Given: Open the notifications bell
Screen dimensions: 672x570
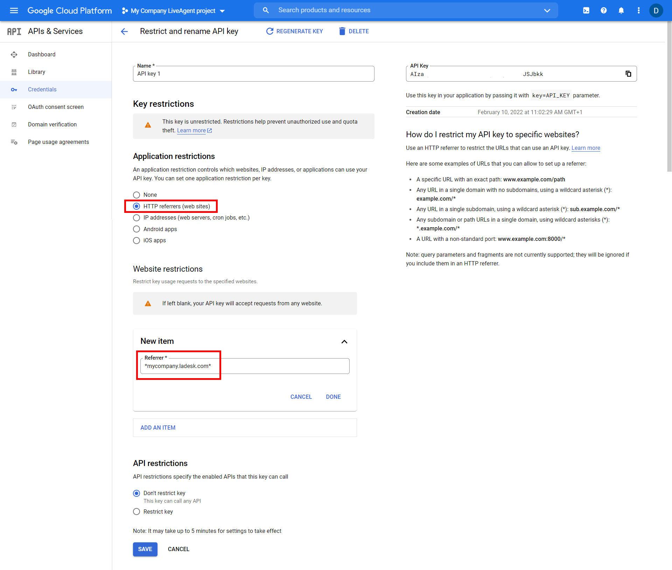Looking at the screenshot, I should [621, 11].
